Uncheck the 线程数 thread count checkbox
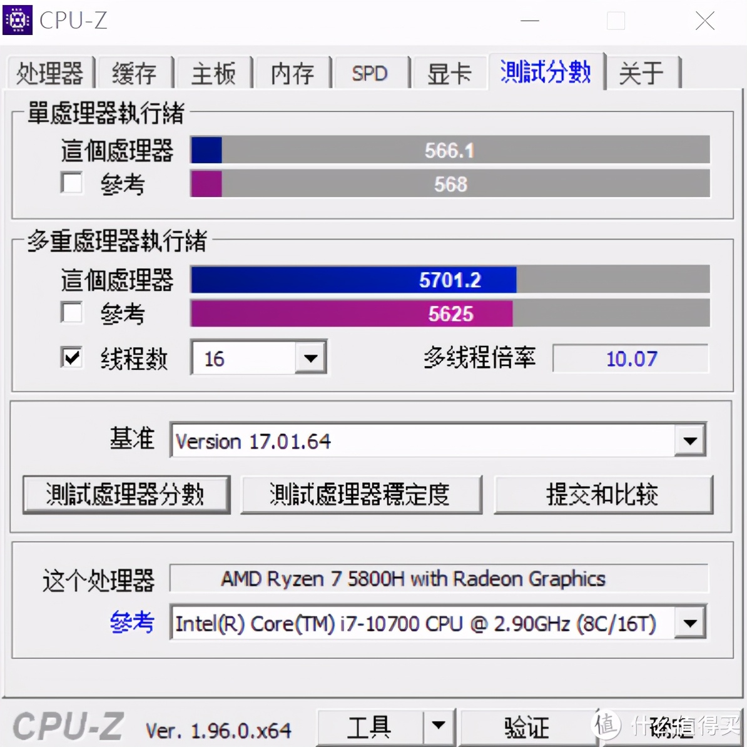The height and width of the screenshot is (747, 747). (x=71, y=357)
